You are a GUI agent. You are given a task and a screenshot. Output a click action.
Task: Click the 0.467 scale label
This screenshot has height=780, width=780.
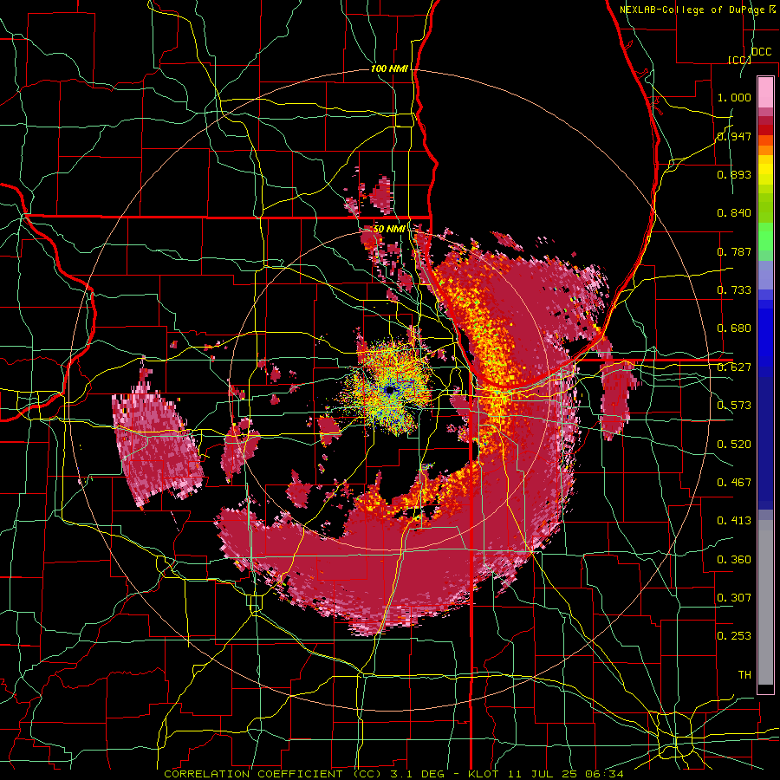(x=734, y=483)
